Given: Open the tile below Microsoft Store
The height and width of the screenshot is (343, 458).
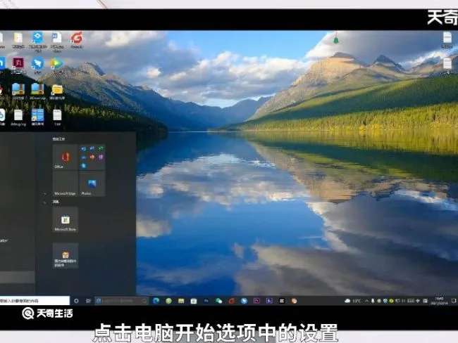Looking at the screenshot, I should [66, 256].
